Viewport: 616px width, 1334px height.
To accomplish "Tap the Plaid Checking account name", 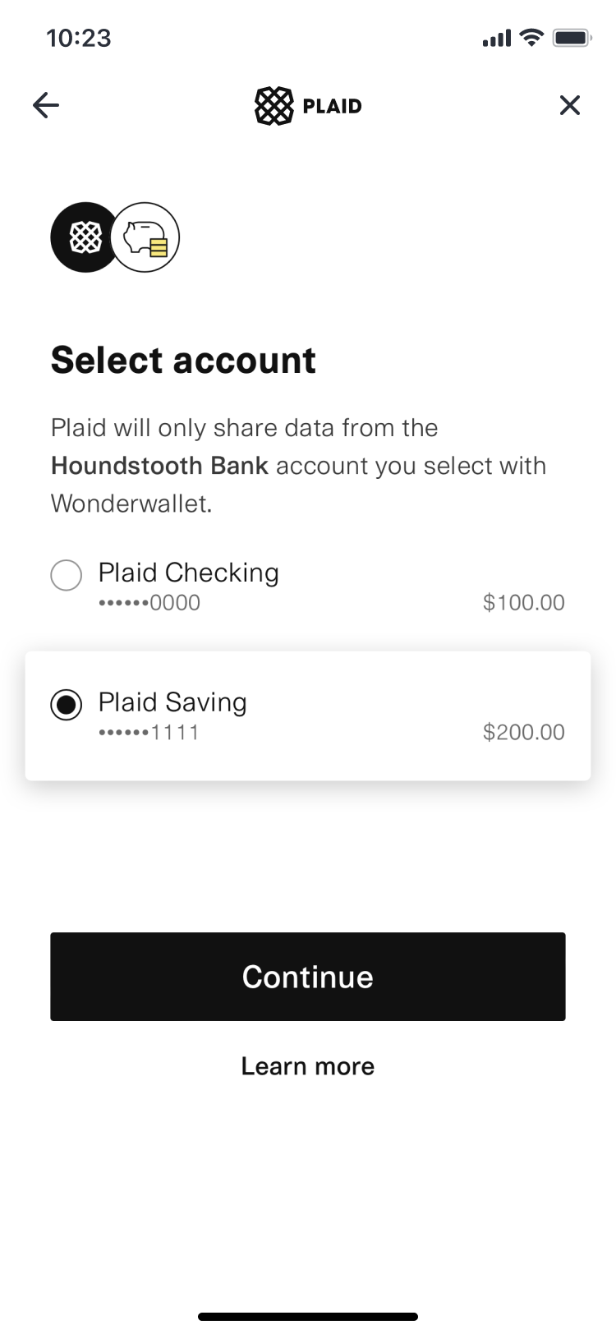I will [x=189, y=573].
